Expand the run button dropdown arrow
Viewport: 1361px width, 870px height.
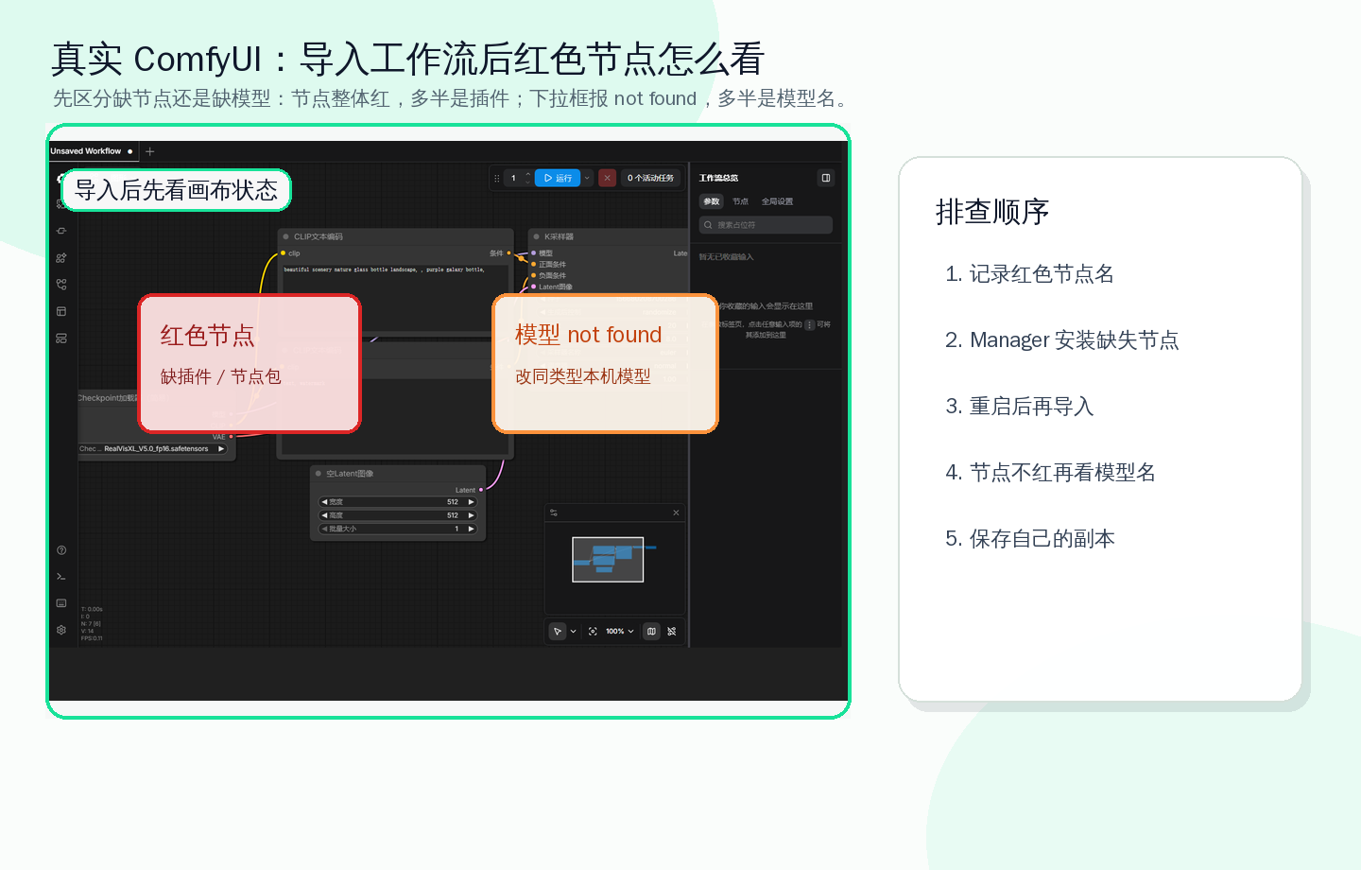click(587, 178)
